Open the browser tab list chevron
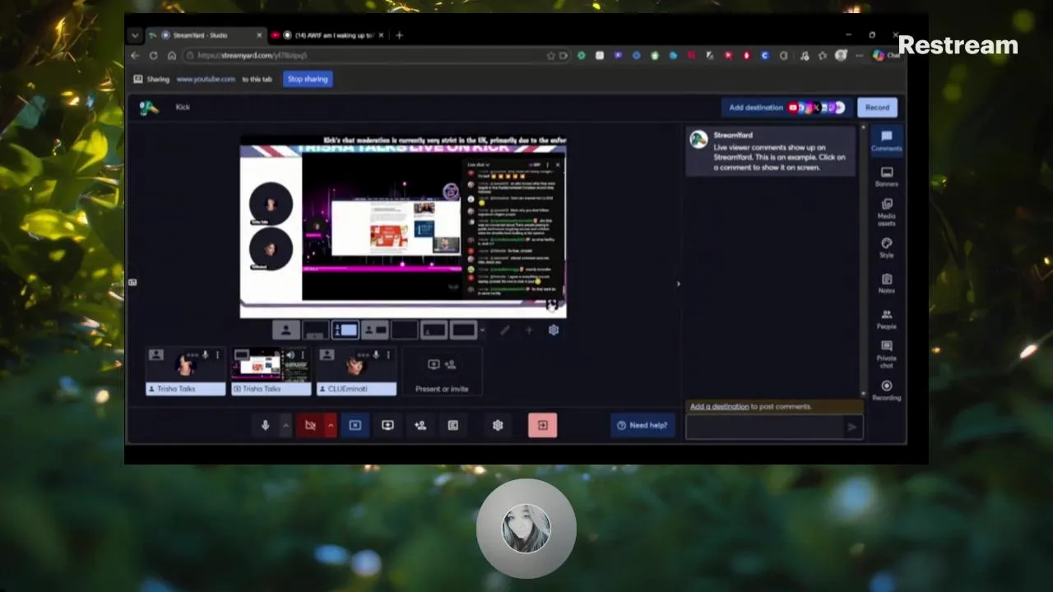Screen dimensions: 1053x592 [x=135, y=35]
